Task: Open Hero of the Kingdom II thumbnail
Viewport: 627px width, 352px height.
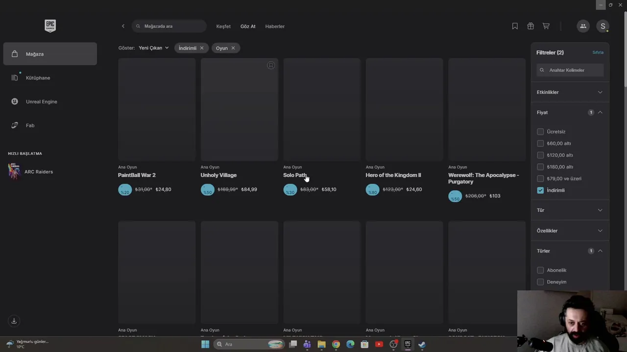Action: pyautogui.click(x=404, y=110)
